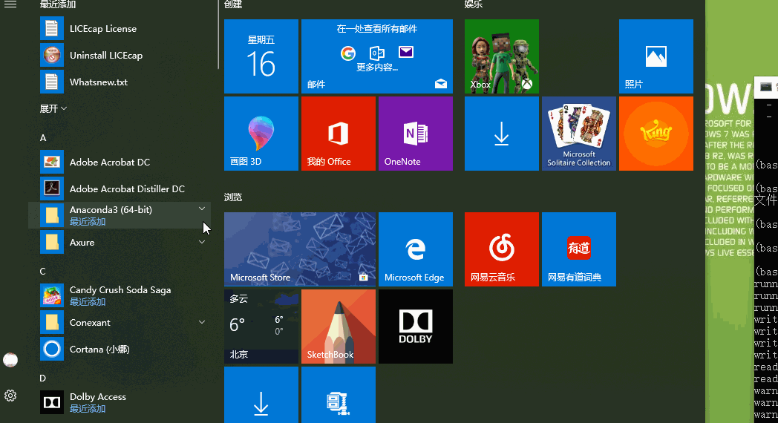
Task: Open the Microsoft Store tile
Action: coord(300,249)
